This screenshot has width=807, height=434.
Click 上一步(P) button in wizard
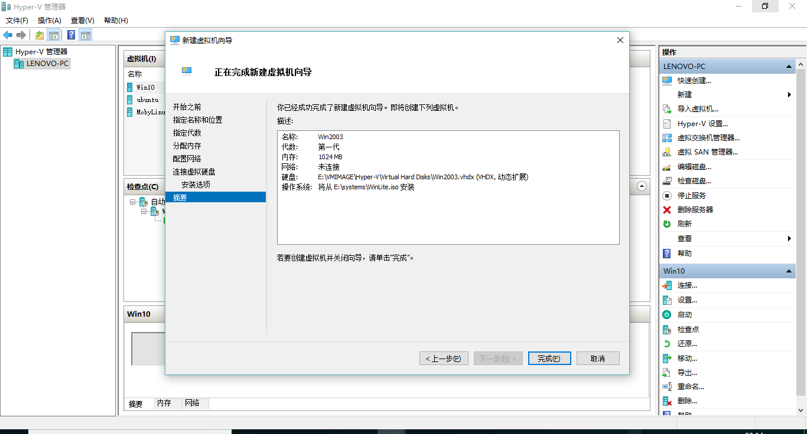coord(444,359)
